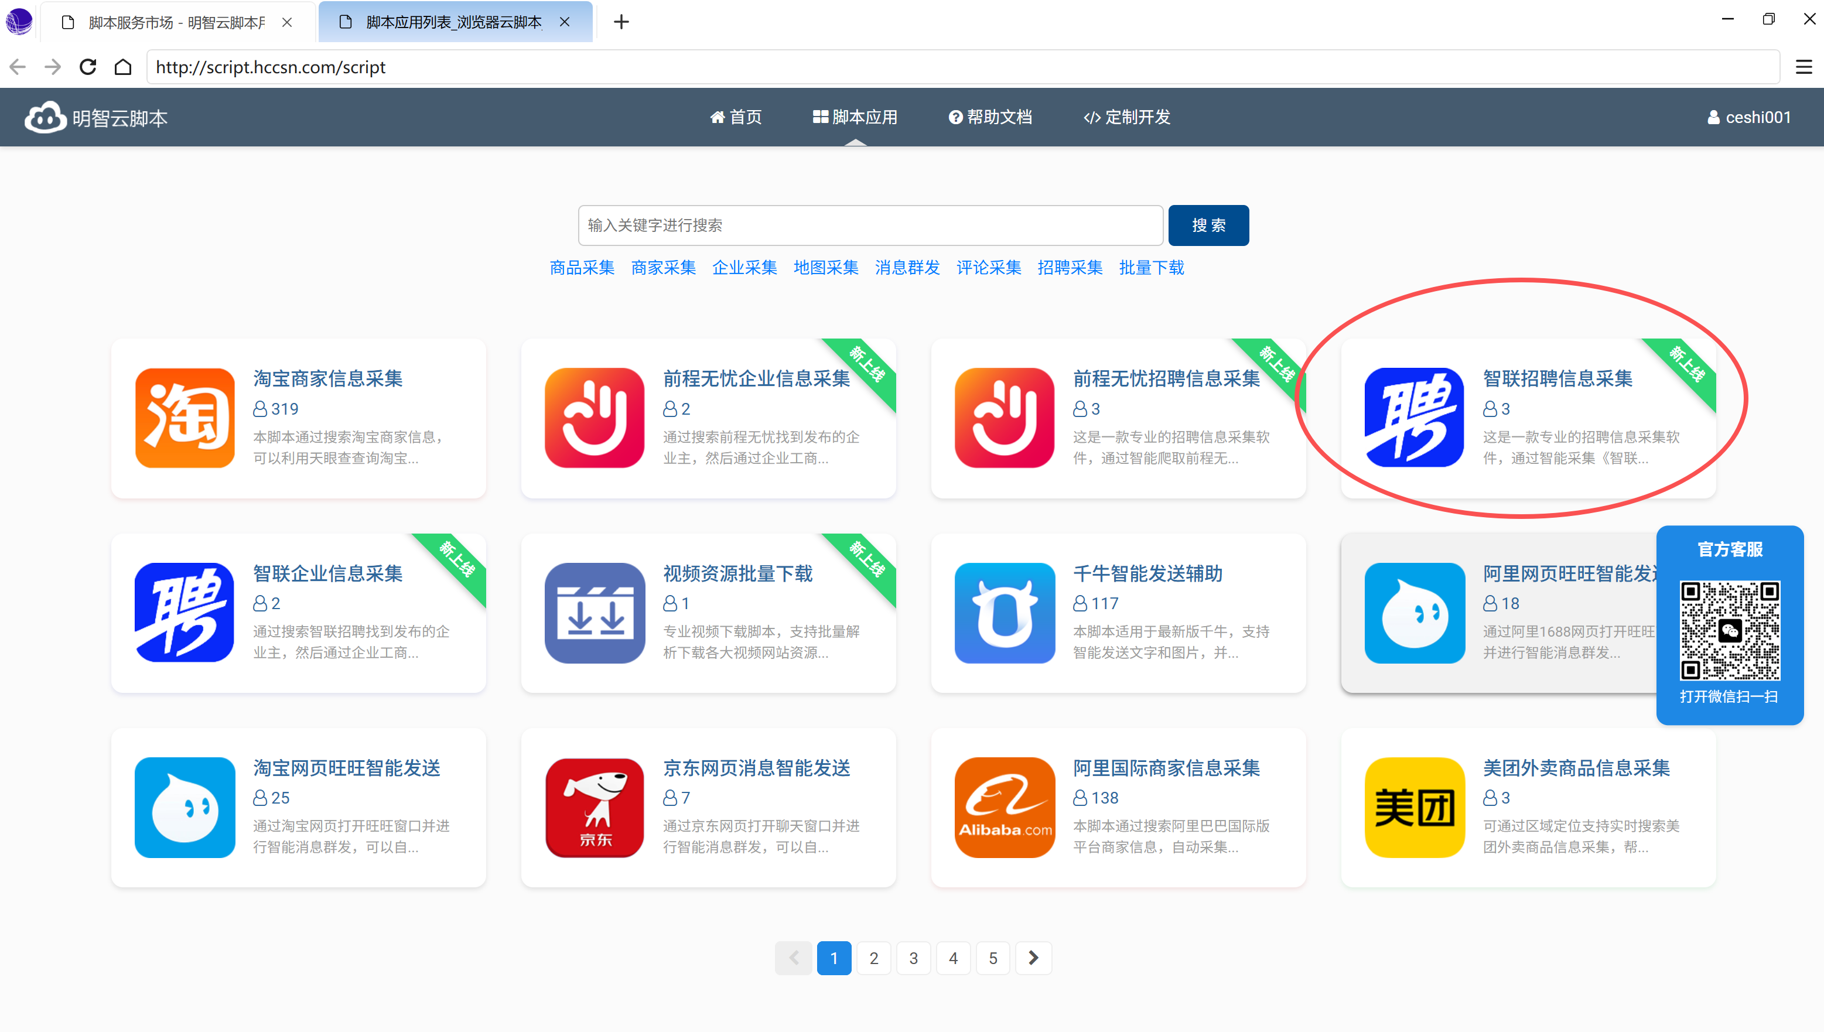Image resolution: width=1824 pixels, height=1032 pixels.
Task: Open the 视频资源批量下载 download icon
Action: coord(595,613)
